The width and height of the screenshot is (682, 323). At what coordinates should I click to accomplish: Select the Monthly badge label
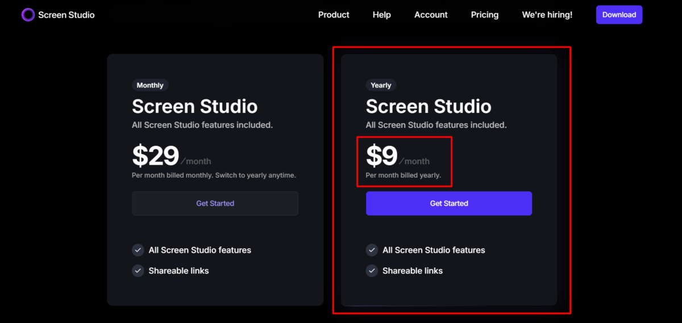[150, 85]
